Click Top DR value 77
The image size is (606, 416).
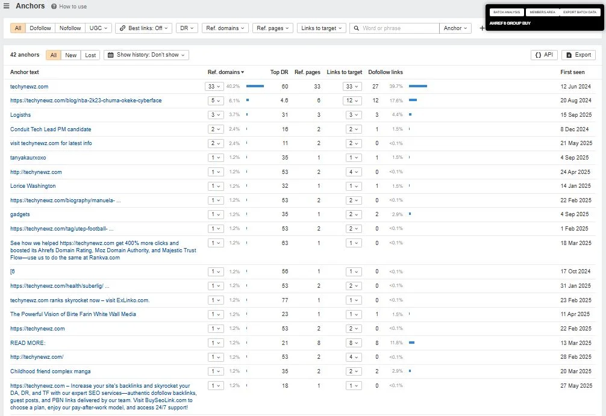coord(285,300)
